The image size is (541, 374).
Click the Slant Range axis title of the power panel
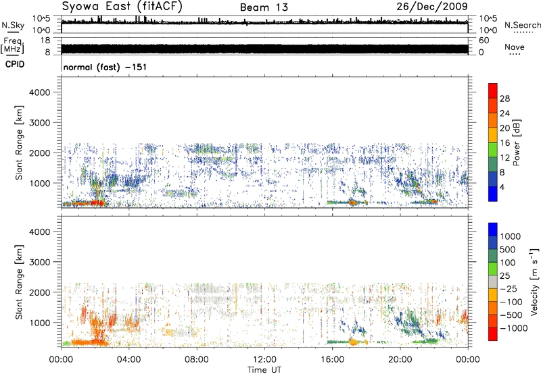click(x=19, y=142)
